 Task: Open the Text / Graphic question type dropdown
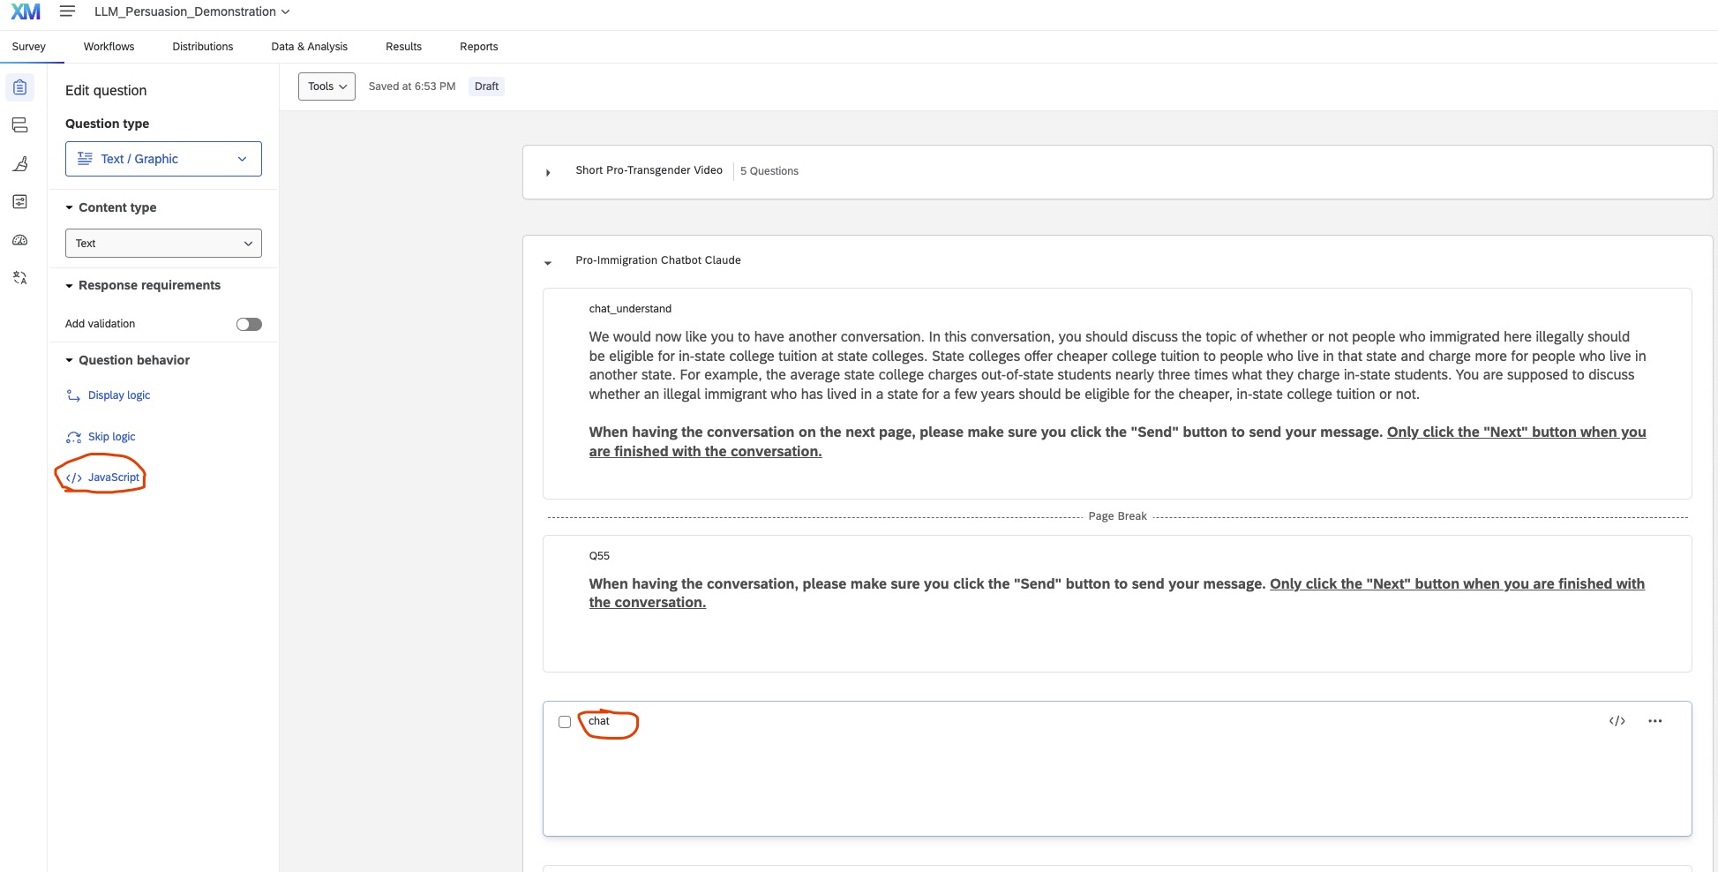click(163, 159)
